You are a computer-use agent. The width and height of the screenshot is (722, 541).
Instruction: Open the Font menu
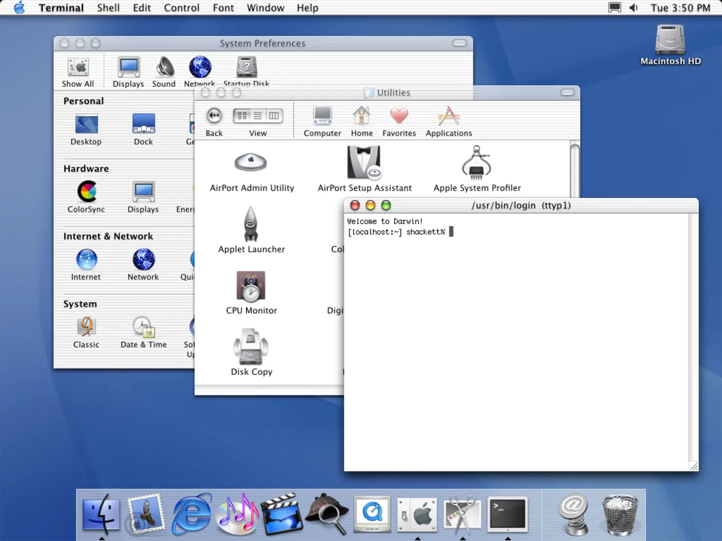(x=223, y=8)
